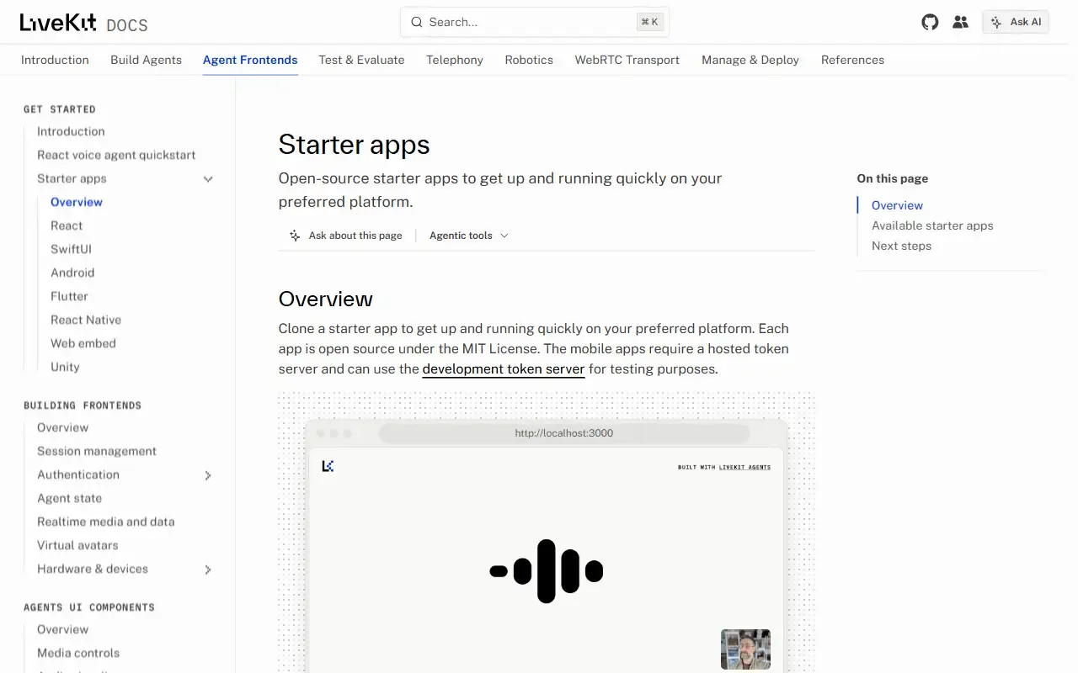Select the Manage & Deploy tab
The width and height of the screenshot is (1078, 673).
pos(750,60)
